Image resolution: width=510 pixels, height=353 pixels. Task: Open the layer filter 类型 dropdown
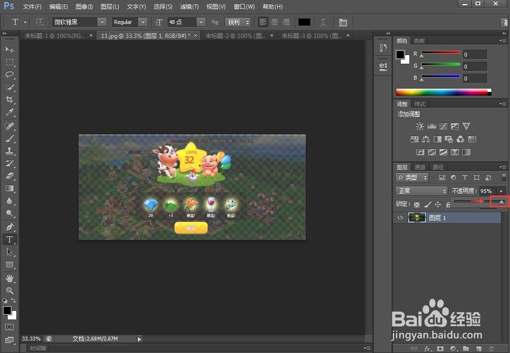pos(412,177)
